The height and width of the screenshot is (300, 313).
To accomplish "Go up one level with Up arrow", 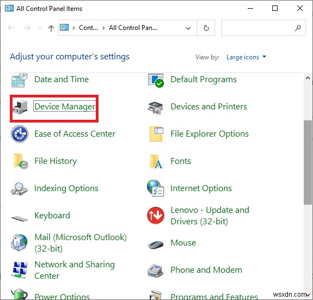I will (x=51, y=28).
